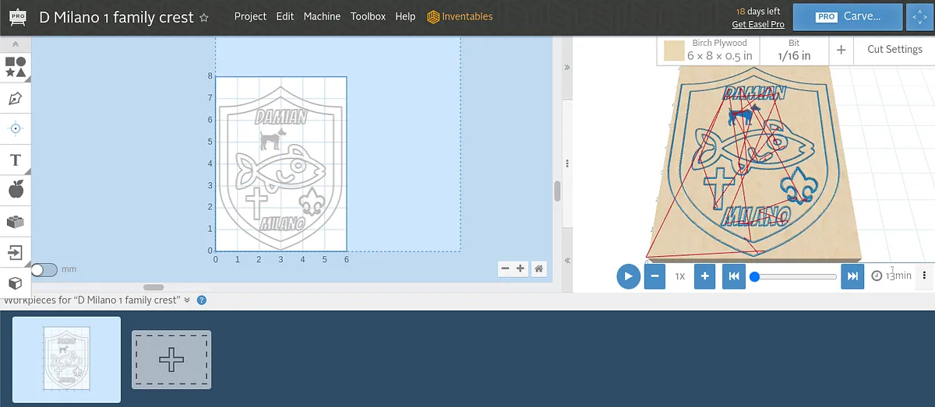Open the 3D cube tool
This screenshot has height=407, width=935.
click(15, 282)
